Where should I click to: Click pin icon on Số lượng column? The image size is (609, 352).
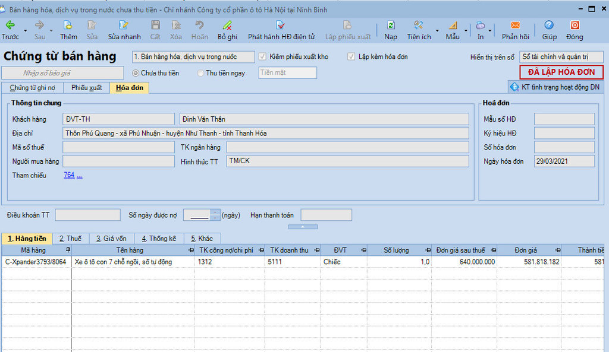[428, 250]
